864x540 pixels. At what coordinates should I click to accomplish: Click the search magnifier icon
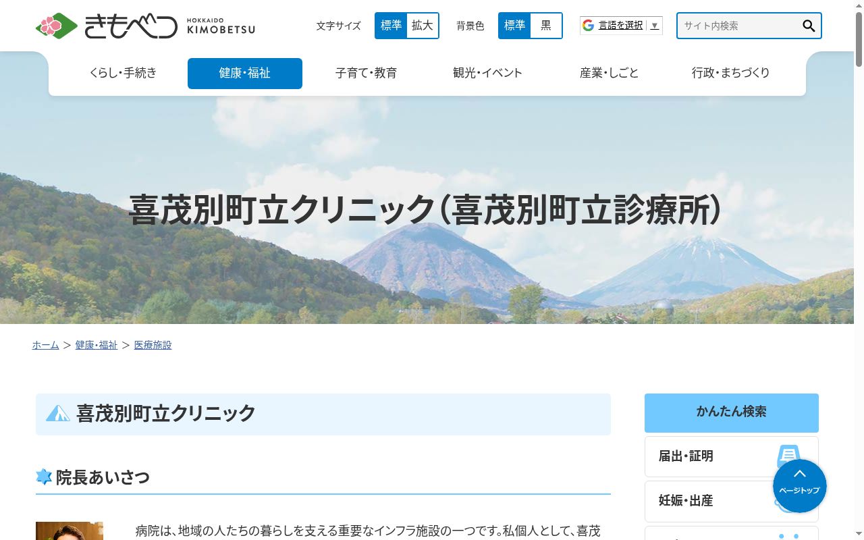coord(809,26)
